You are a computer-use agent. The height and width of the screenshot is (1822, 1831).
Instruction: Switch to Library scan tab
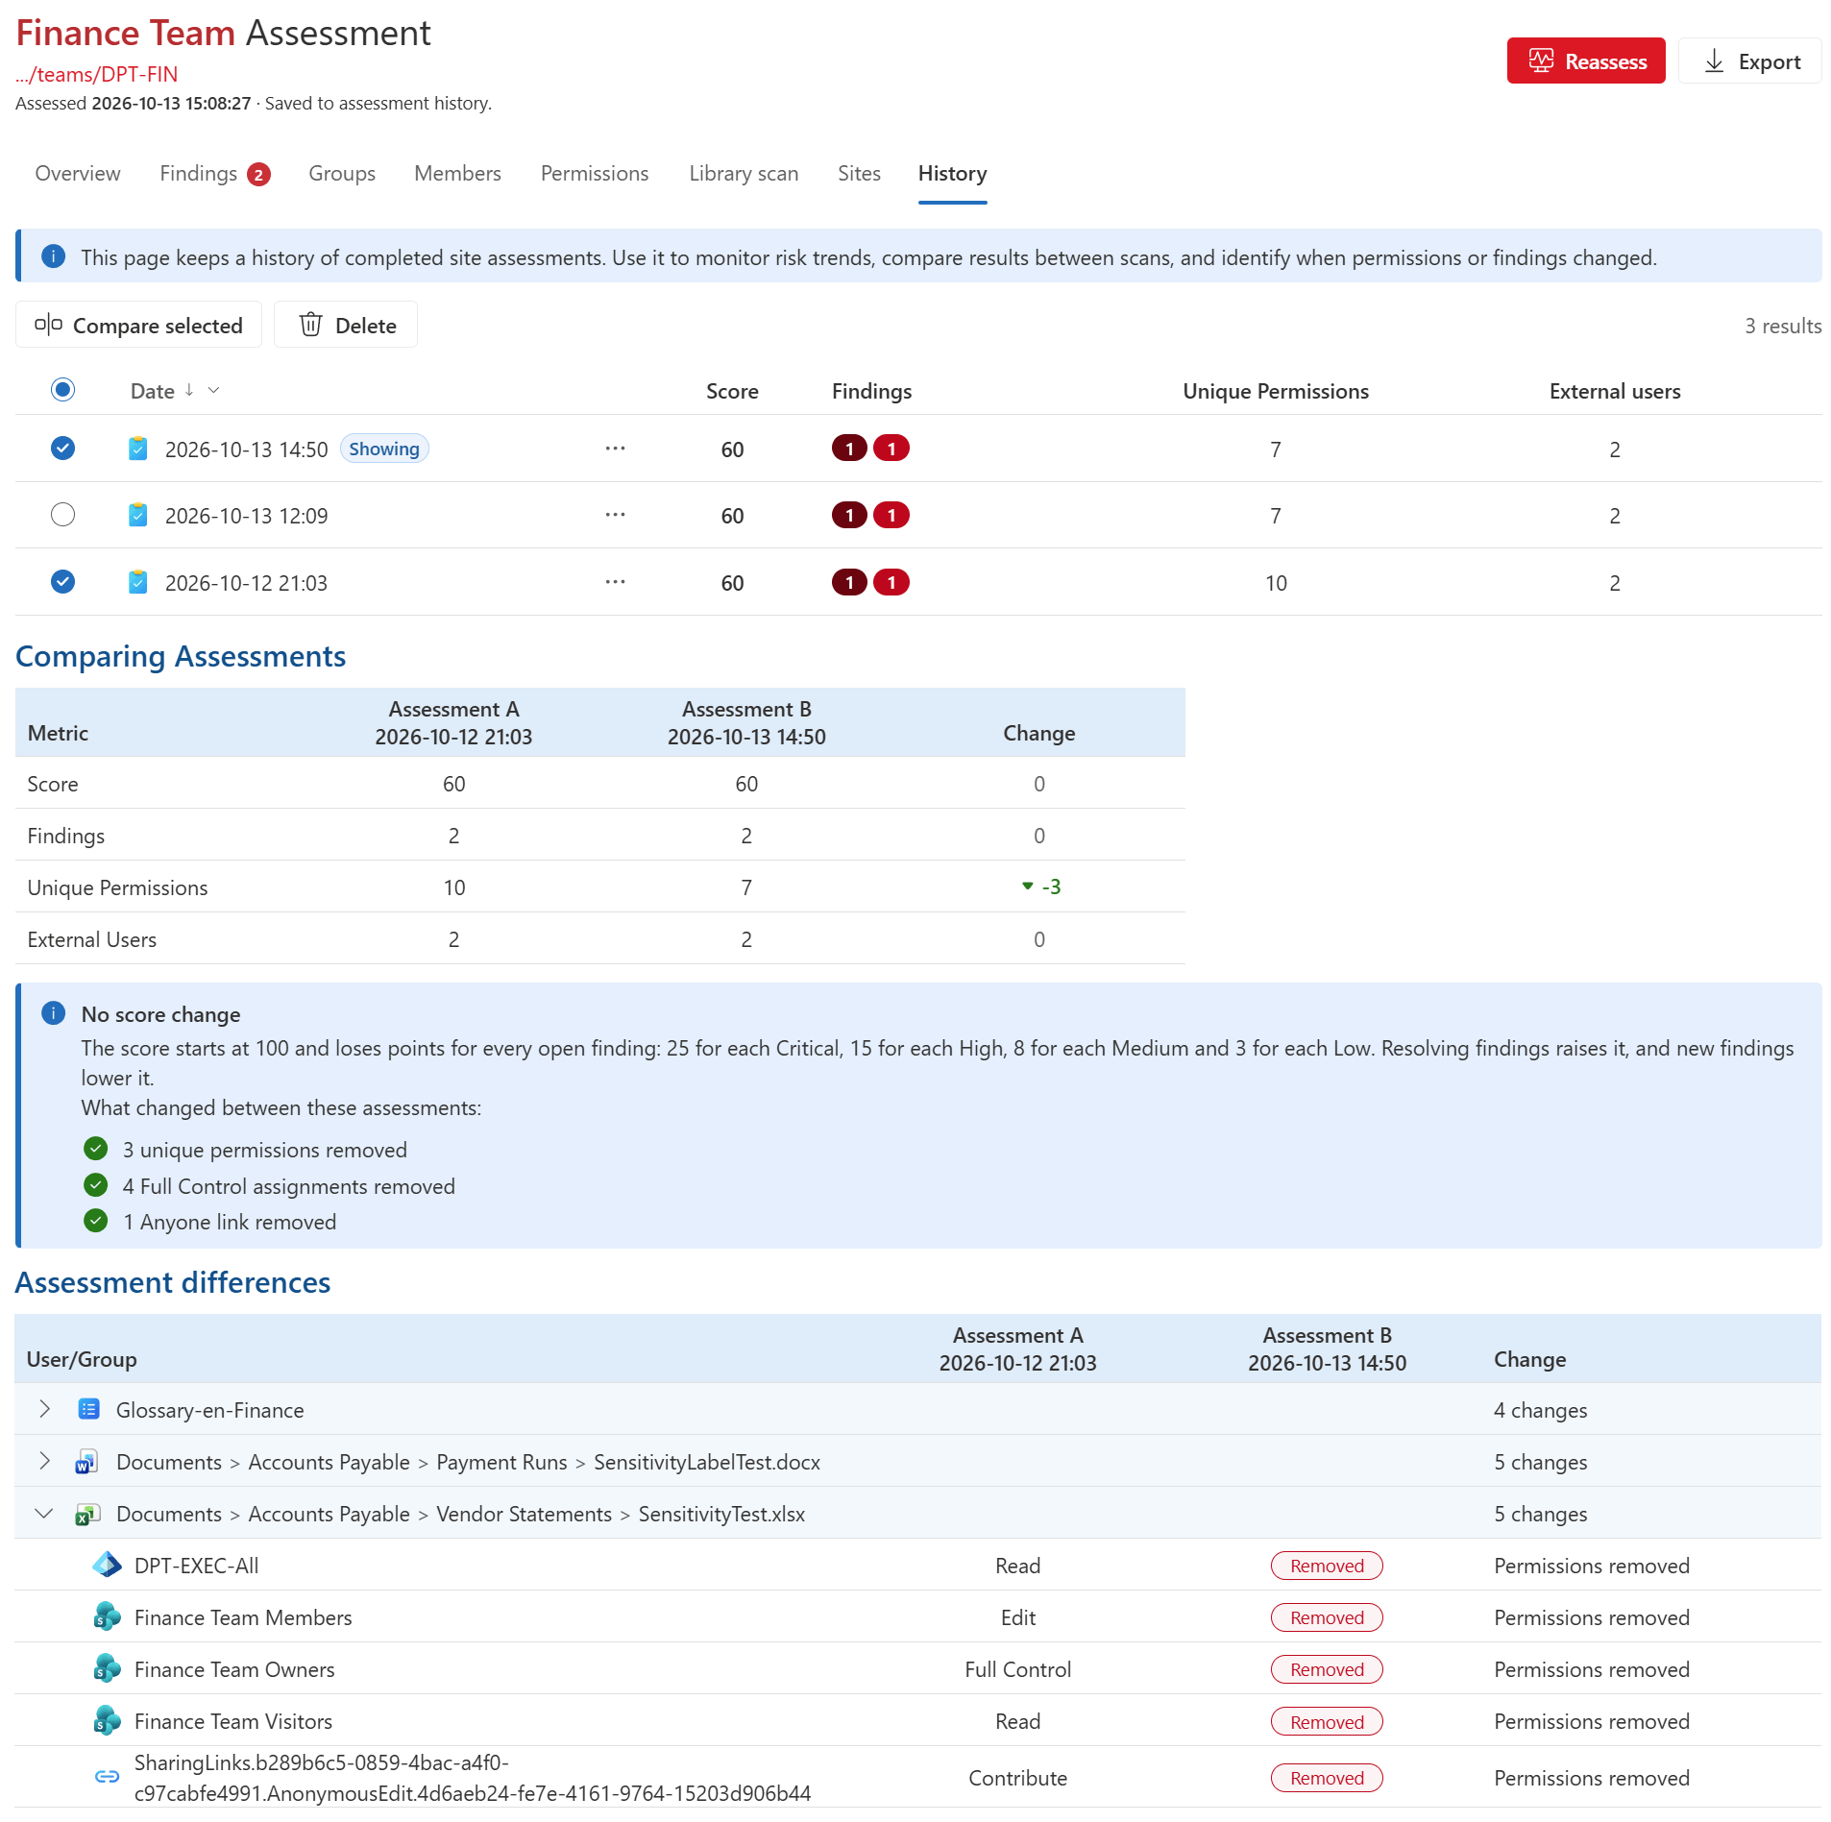(x=744, y=174)
